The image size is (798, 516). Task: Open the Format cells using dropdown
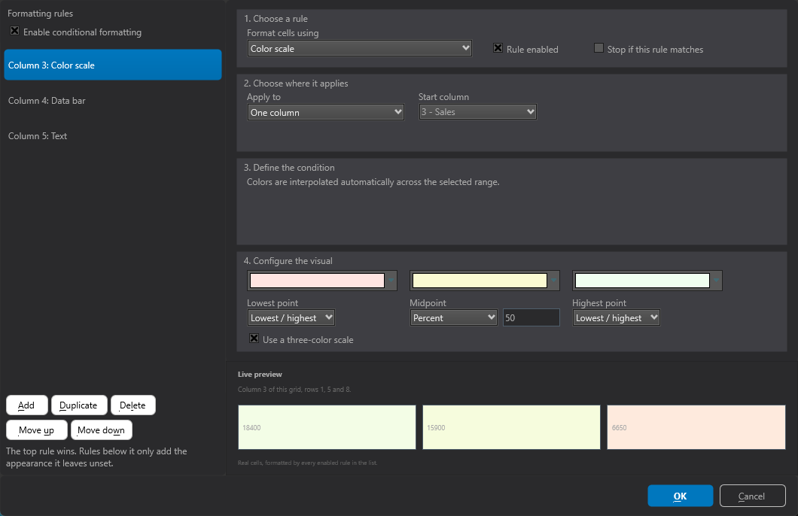tap(359, 49)
